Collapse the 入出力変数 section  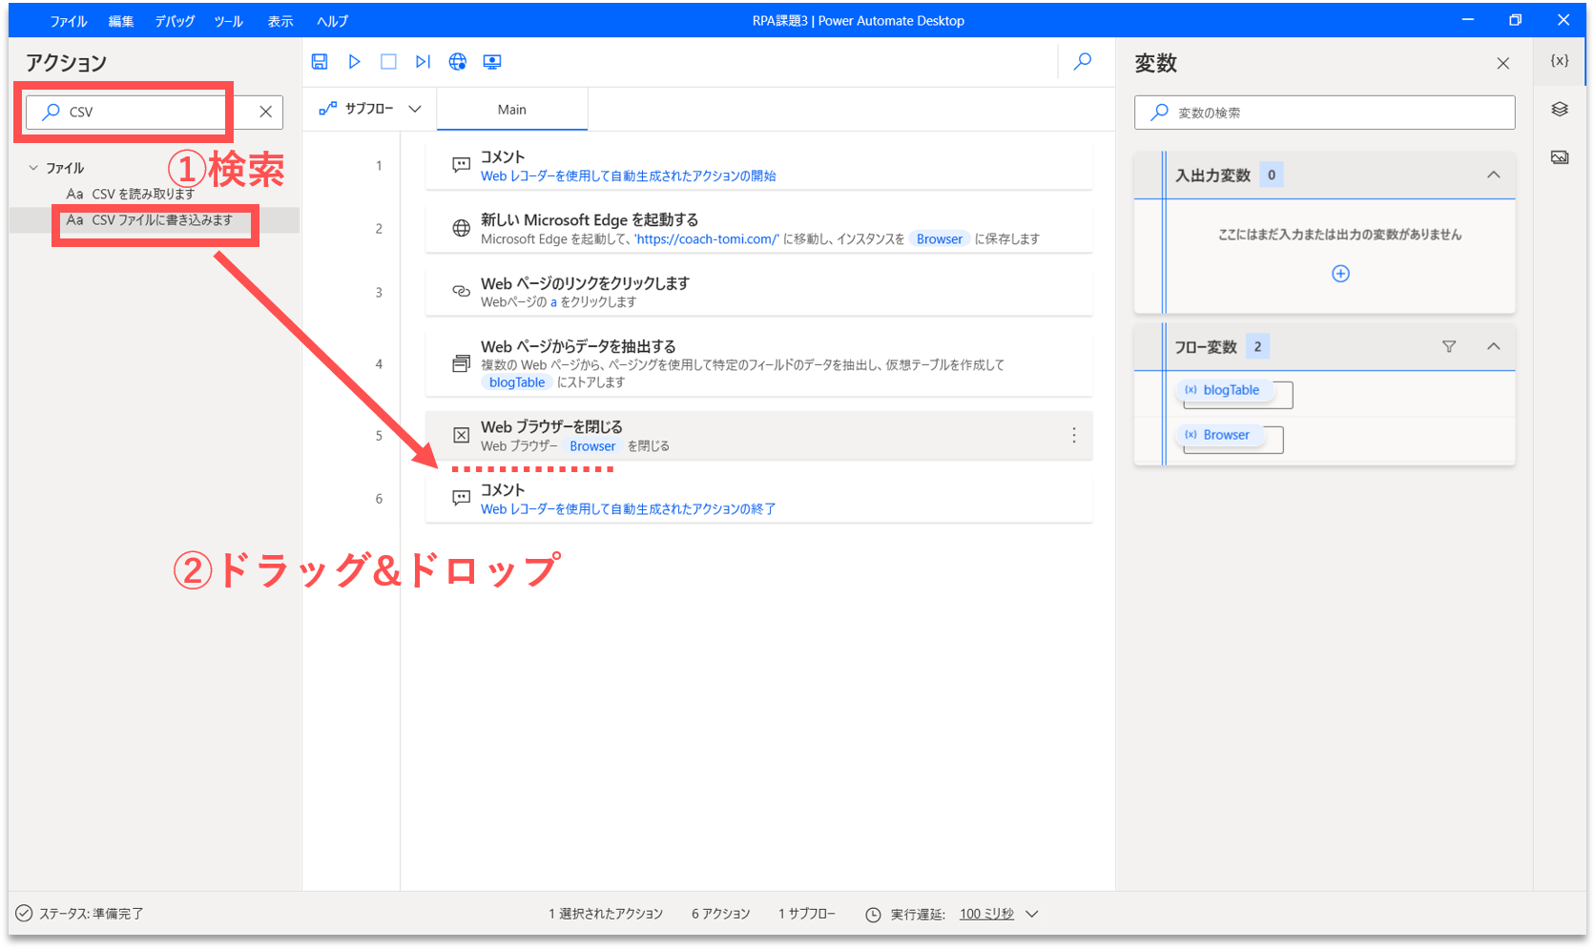point(1493,175)
